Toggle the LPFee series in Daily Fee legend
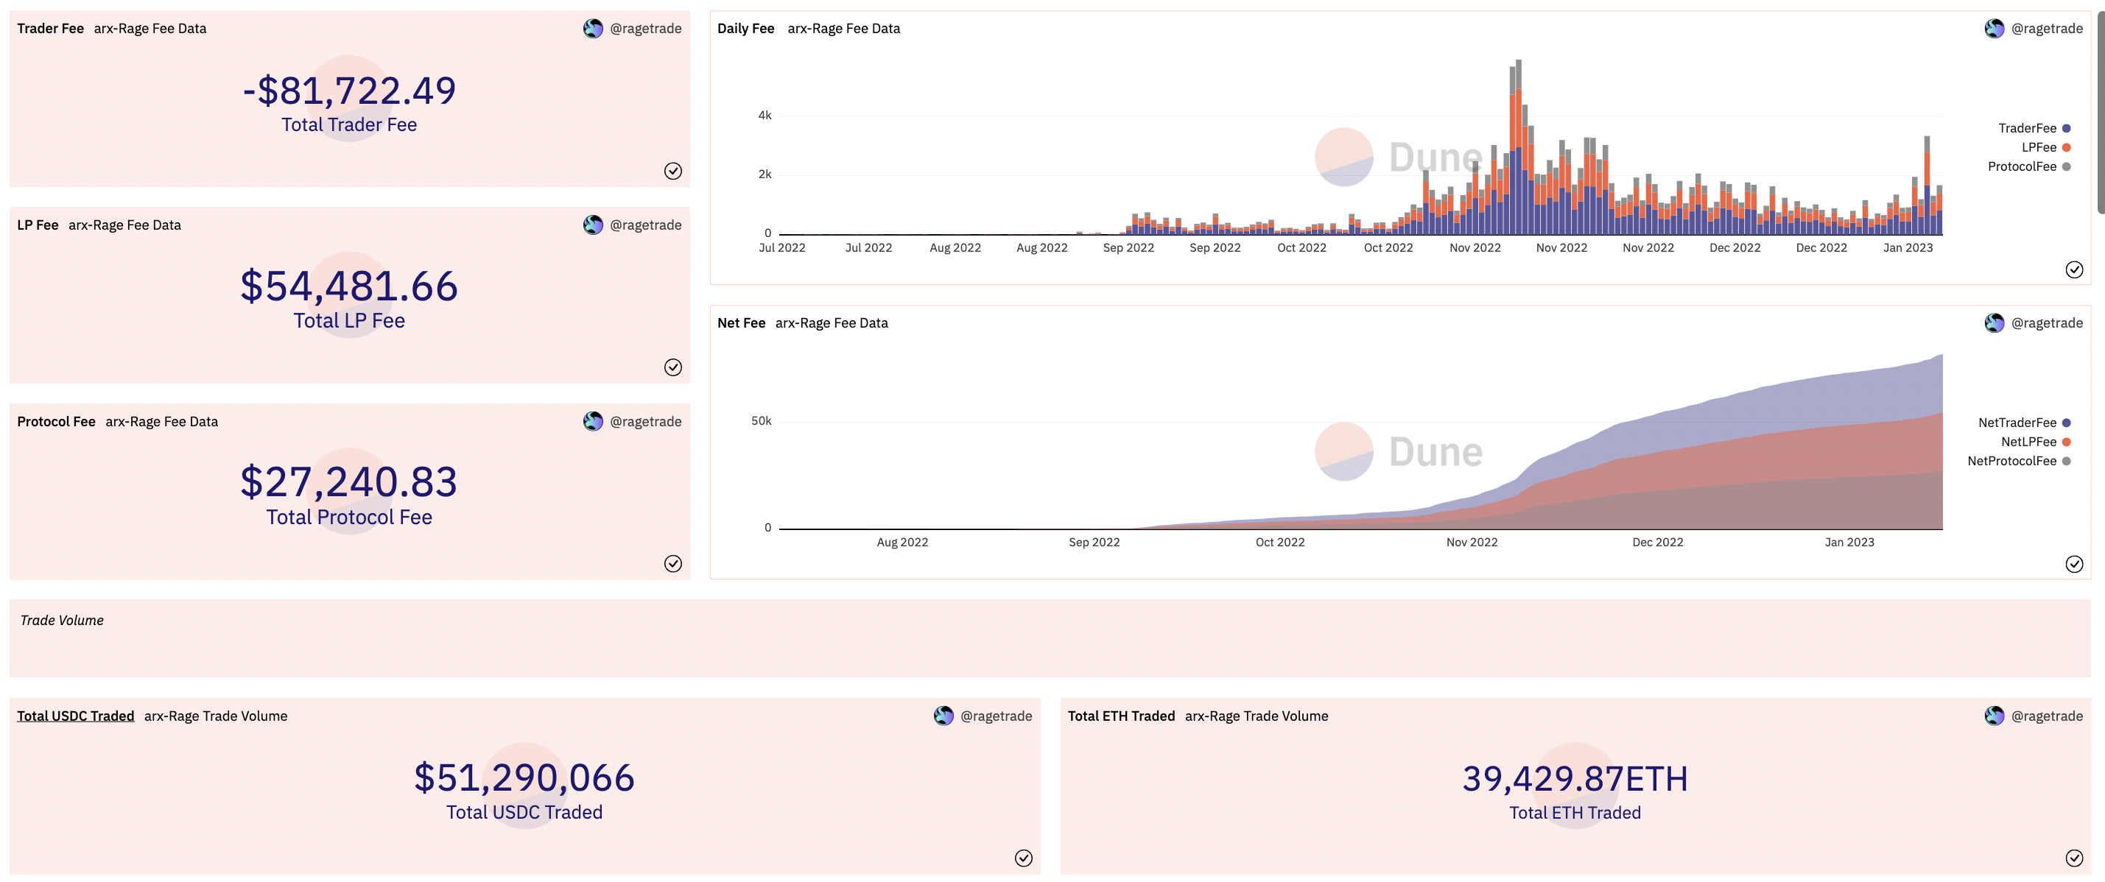Viewport: 2105px width, 882px height. 2045,148
